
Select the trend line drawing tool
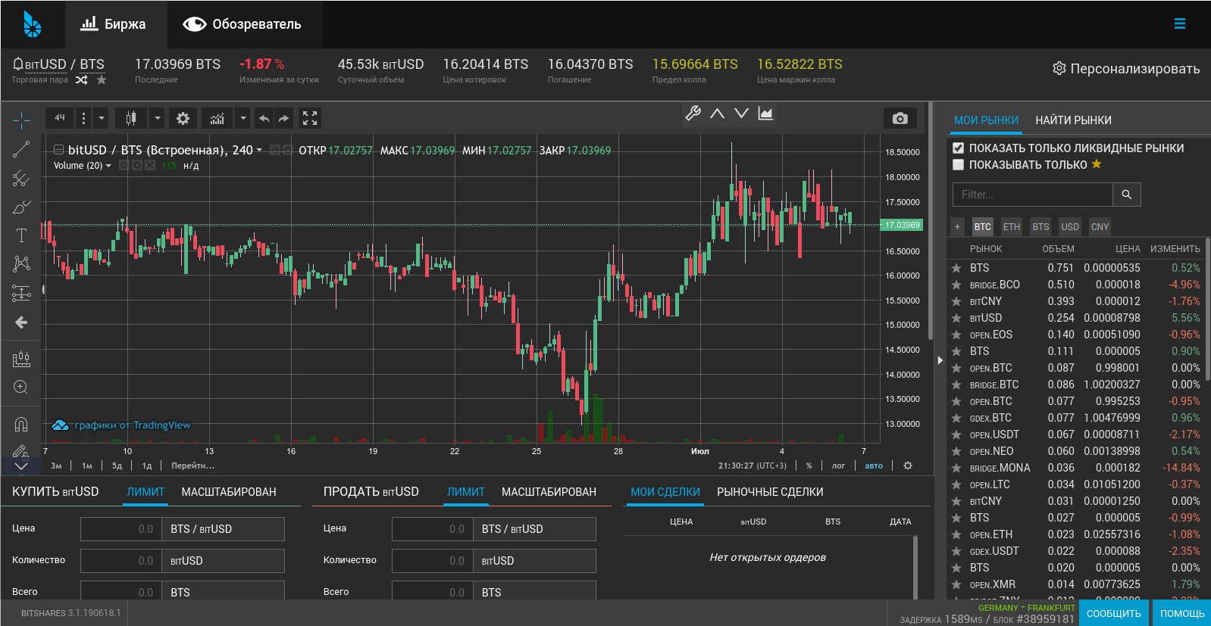tap(21, 149)
